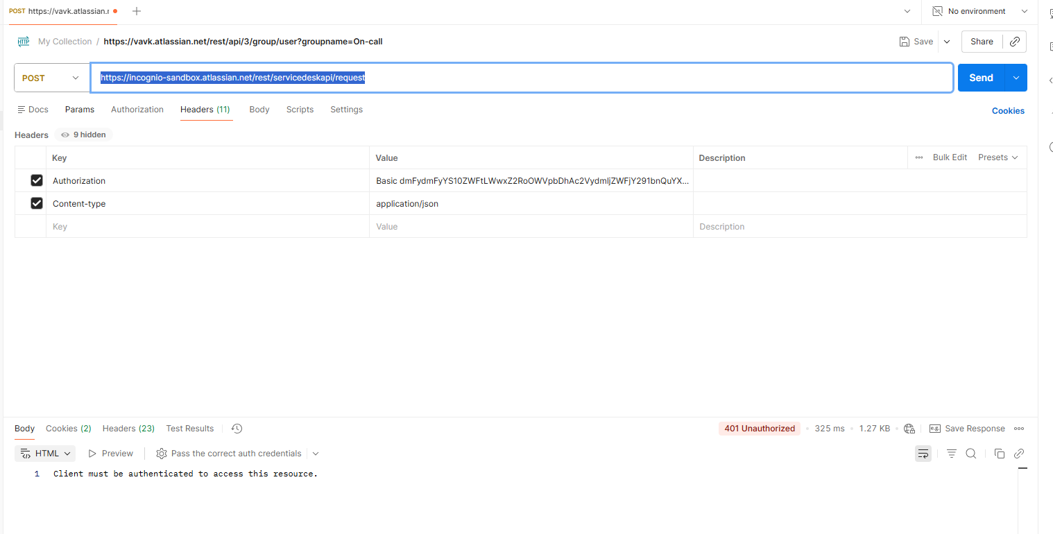Show the 9 hidden headers
The height and width of the screenshot is (534, 1053).
[x=83, y=135]
